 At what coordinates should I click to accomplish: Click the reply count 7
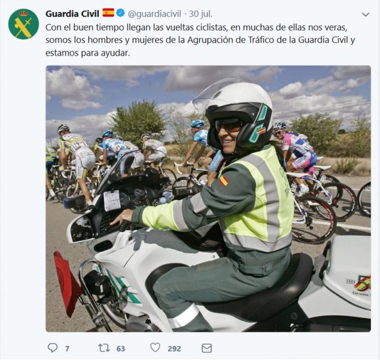click(67, 349)
